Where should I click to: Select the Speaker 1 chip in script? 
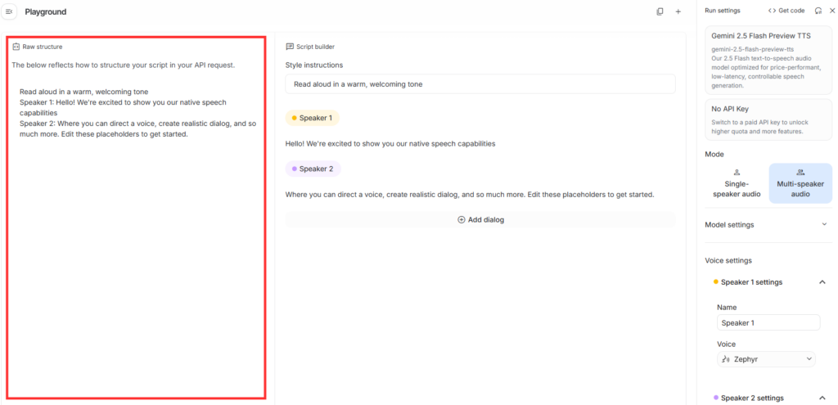(312, 118)
